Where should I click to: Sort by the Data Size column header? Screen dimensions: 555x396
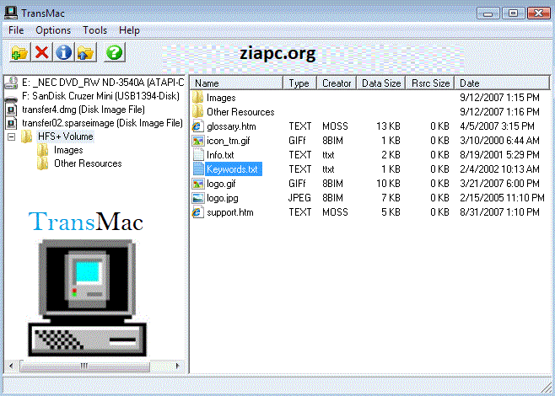[381, 83]
